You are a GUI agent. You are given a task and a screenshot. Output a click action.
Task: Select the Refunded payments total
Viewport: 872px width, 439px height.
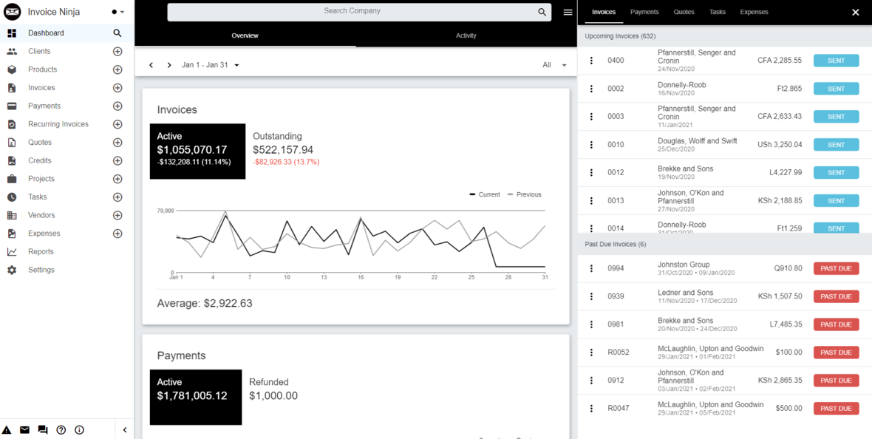pyautogui.click(x=273, y=389)
